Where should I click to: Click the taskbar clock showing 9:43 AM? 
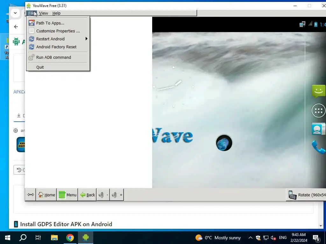[299, 238]
